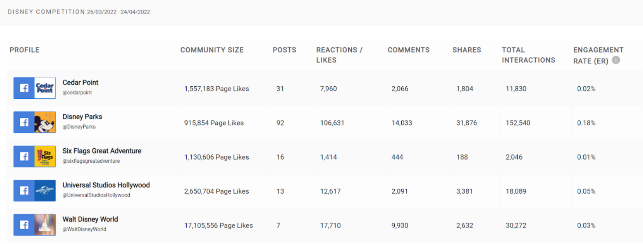Select the total interactions value 152,540
The width and height of the screenshot is (643, 244).
click(x=518, y=123)
